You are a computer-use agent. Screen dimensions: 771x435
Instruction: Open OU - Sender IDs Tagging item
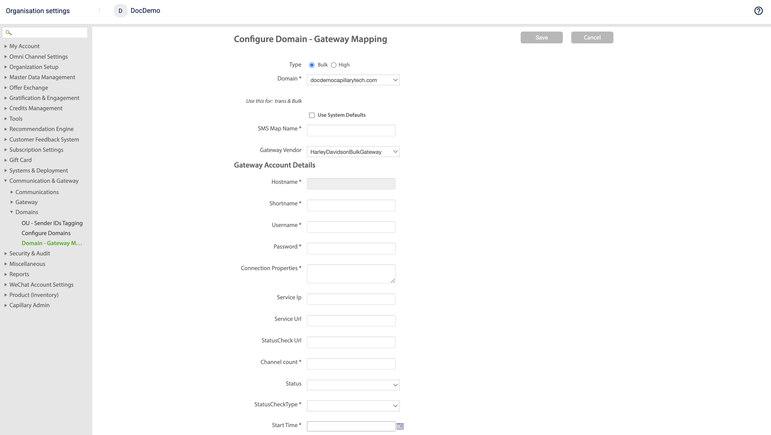(52, 223)
